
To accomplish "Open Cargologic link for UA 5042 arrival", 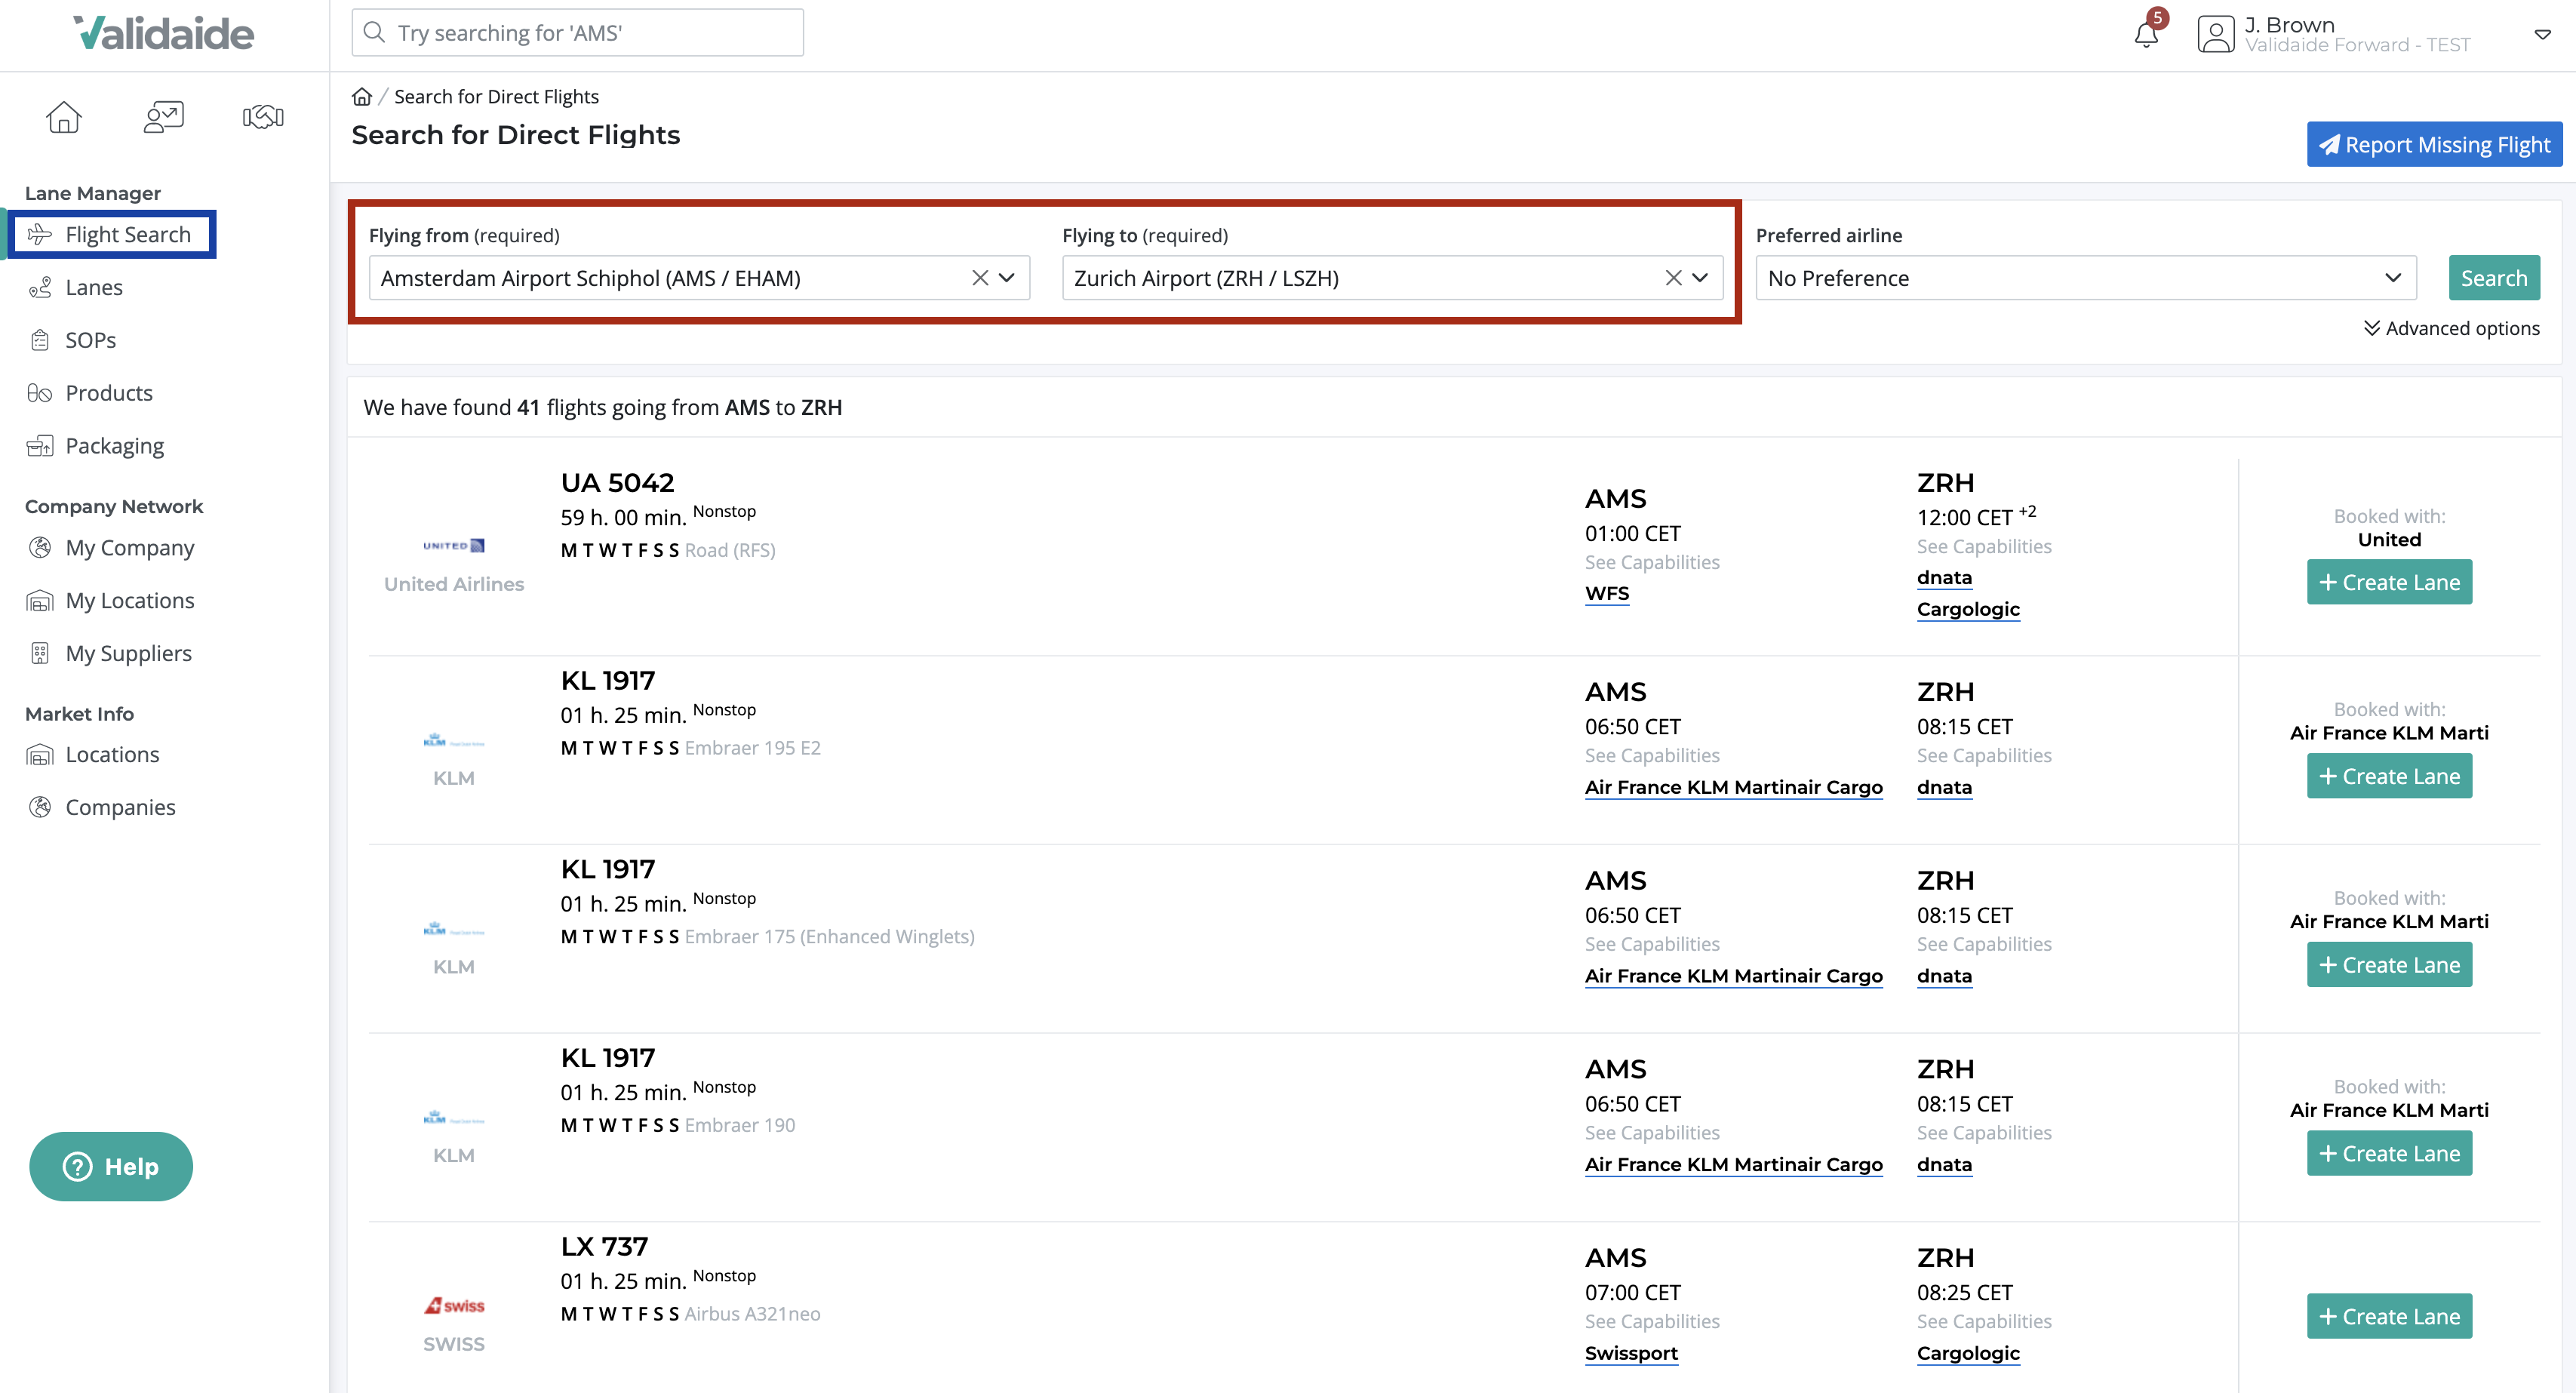I will point(1968,610).
